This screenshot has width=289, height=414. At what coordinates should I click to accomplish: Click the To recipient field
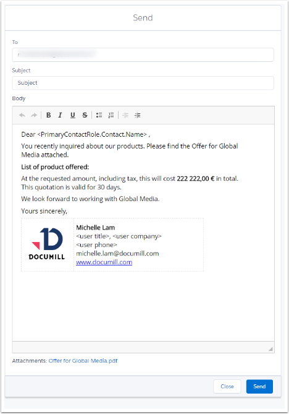(143, 54)
